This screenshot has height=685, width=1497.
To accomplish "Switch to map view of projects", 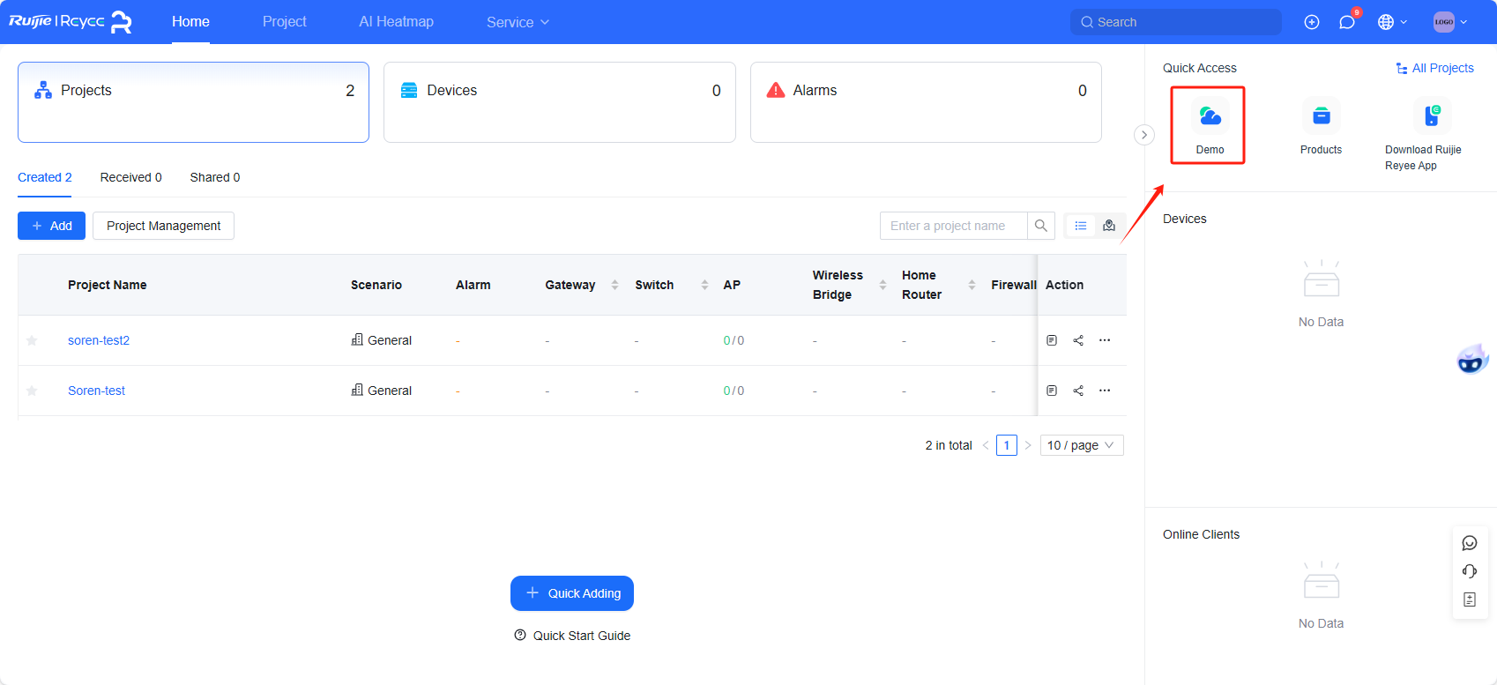I will click(x=1109, y=226).
